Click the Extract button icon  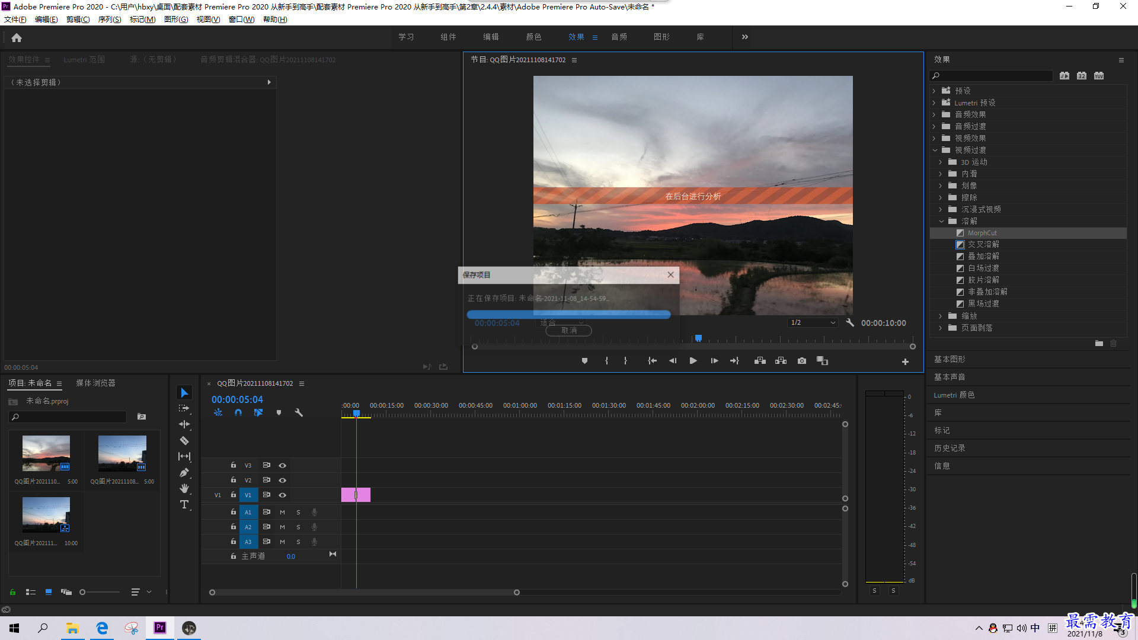[781, 361]
